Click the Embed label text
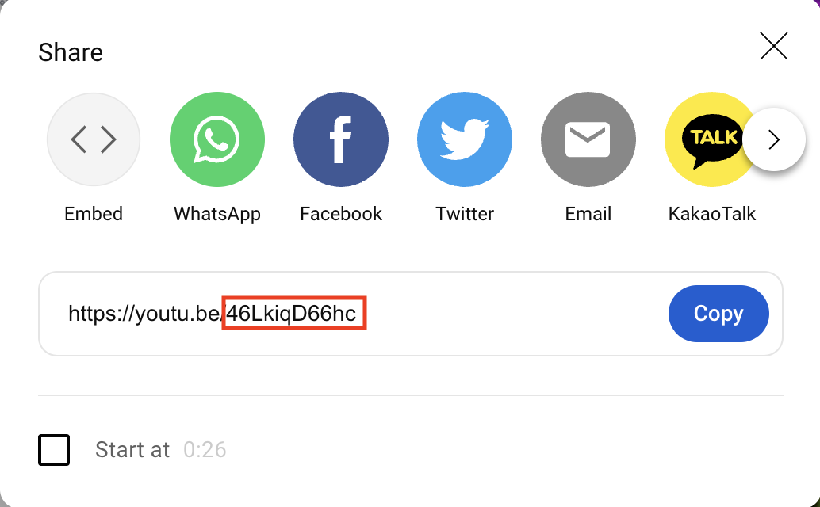820x507 pixels. pyautogui.click(x=94, y=214)
